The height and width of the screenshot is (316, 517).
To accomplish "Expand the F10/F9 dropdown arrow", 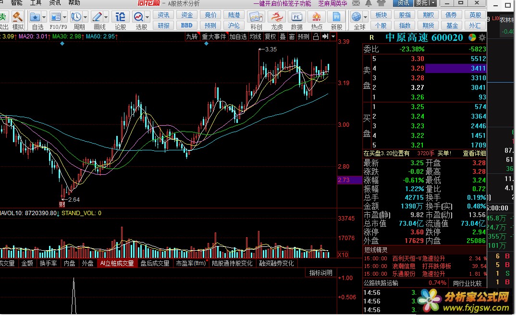I will click(x=64, y=17).
